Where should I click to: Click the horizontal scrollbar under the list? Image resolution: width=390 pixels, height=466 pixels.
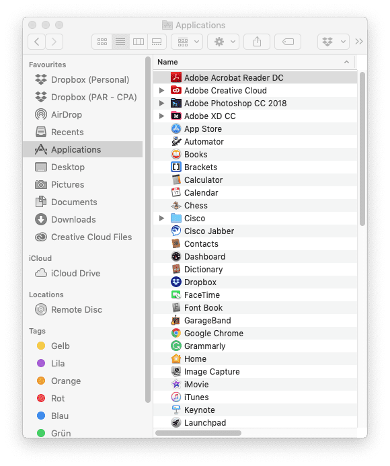tap(198, 433)
